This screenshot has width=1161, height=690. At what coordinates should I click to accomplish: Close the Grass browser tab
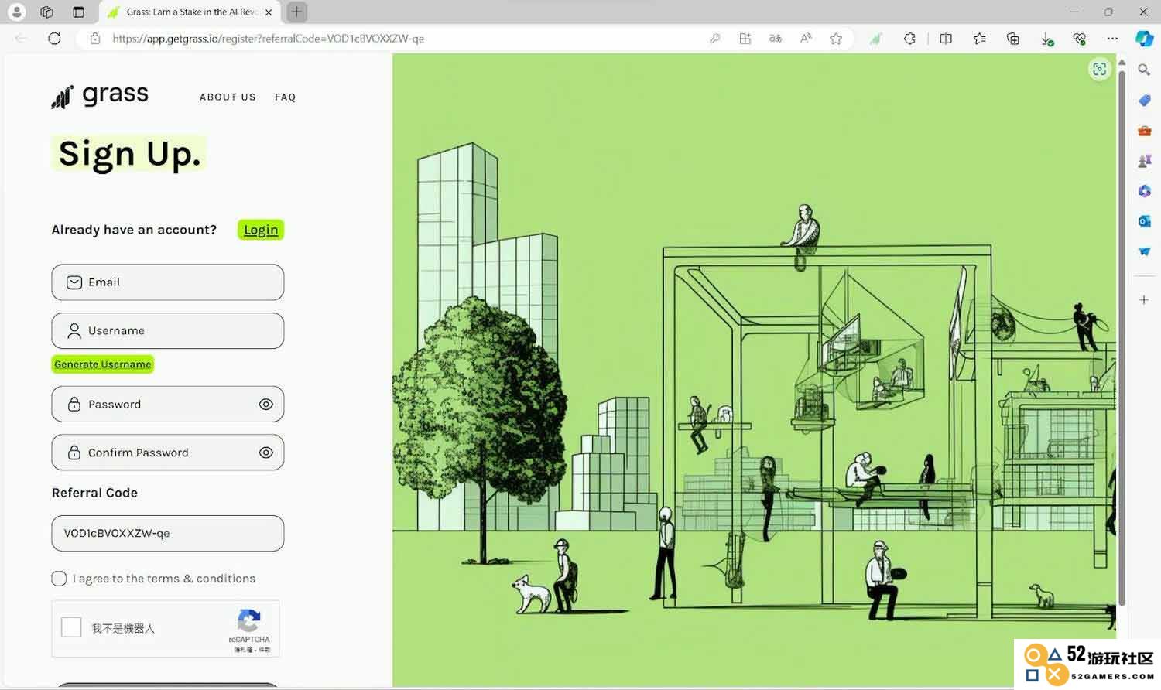coord(268,12)
